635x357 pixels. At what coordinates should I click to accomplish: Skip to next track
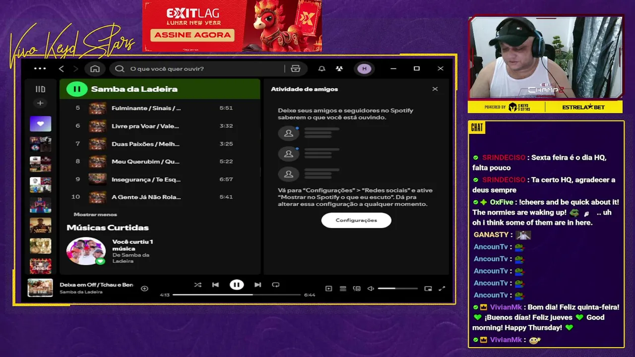257,285
